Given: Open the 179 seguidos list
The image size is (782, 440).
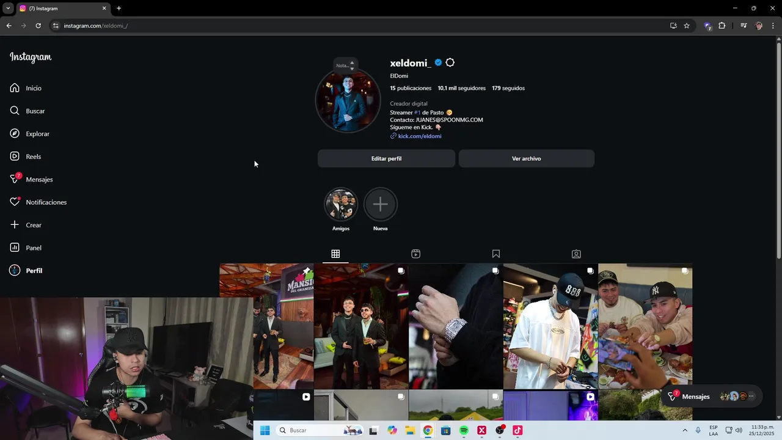Looking at the screenshot, I should [508, 88].
